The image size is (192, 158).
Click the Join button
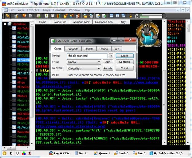click(108, 62)
